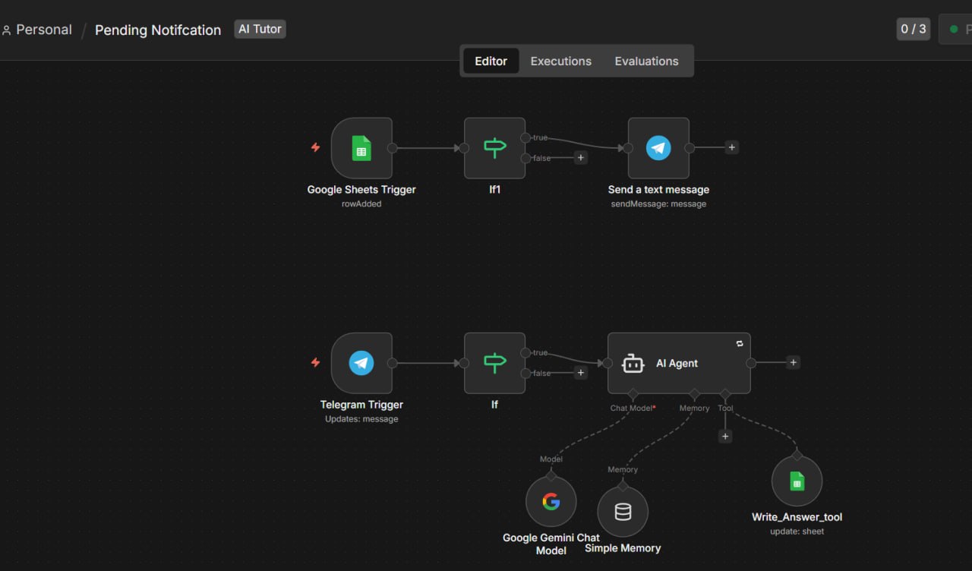Screen dimensions: 972x571
Task: Add another tool under AI Agent Tool connector
Action: (725, 437)
